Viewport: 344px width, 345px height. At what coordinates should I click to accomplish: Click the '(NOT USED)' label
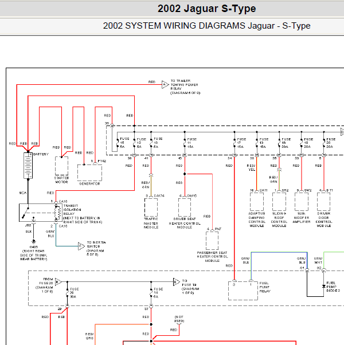[179, 319]
